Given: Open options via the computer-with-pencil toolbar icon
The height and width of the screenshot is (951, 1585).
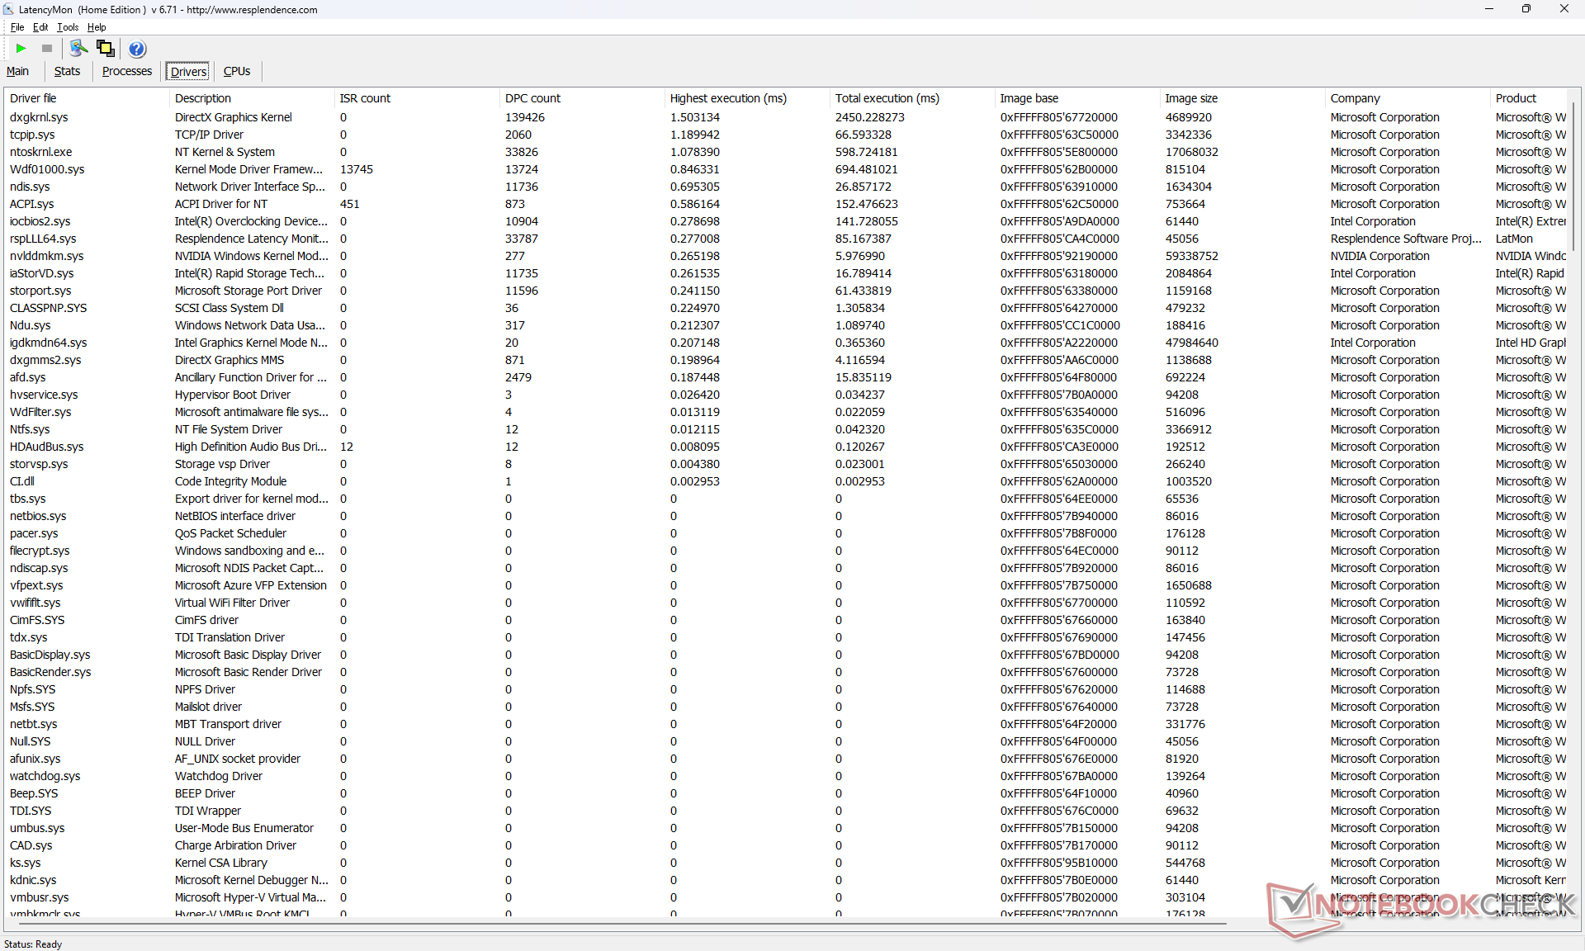Looking at the screenshot, I should [78, 49].
